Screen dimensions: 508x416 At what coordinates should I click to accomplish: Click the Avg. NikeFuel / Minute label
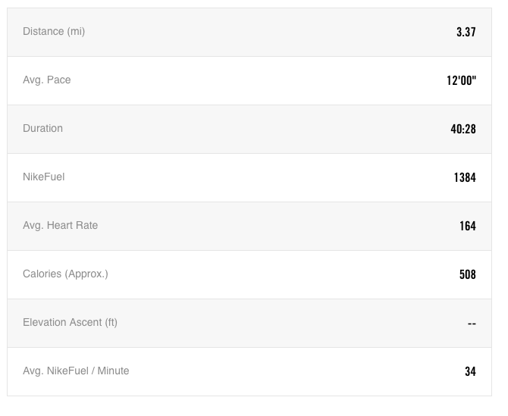click(x=76, y=371)
